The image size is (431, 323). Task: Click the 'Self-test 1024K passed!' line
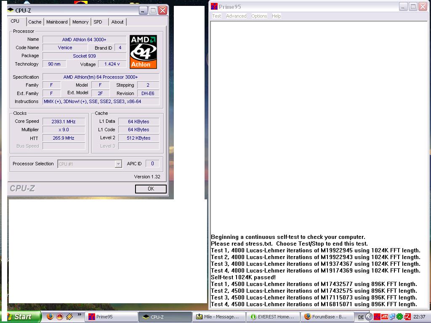(243, 278)
